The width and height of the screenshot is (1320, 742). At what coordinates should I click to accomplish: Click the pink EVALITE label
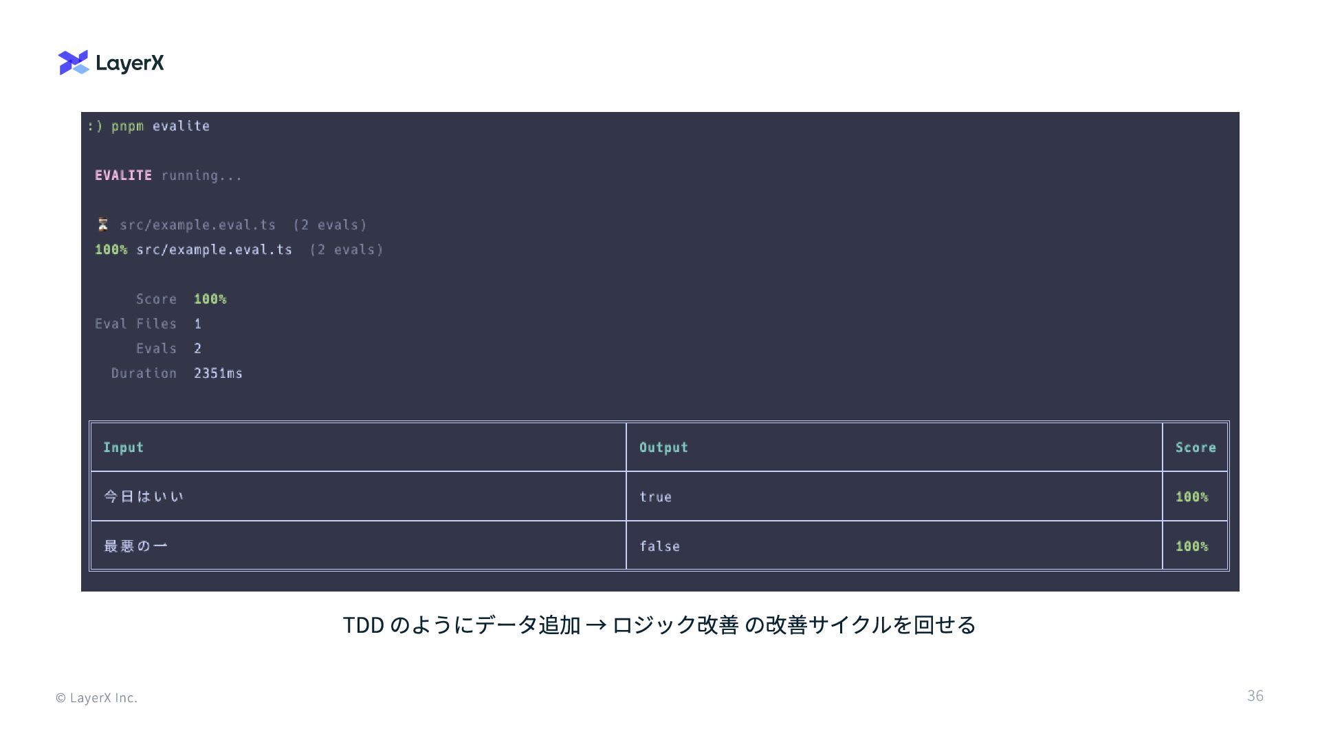pos(123,175)
